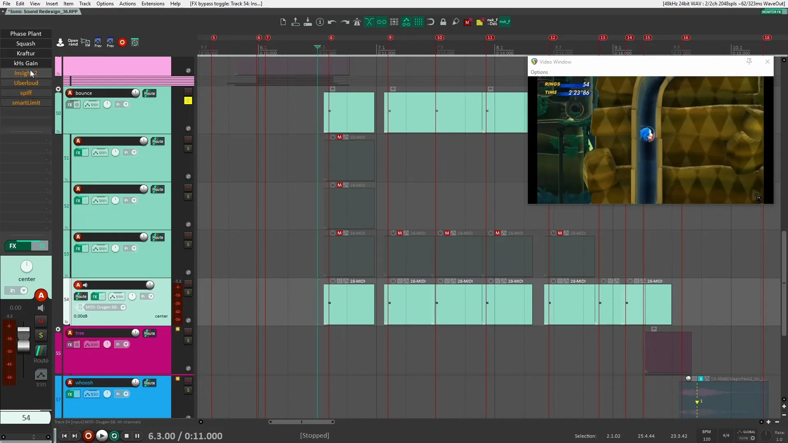This screenshot has width=788, height=443.
Task: Collapse the bounce folder track
Action: pyautogui.click(x=58, y=89)
